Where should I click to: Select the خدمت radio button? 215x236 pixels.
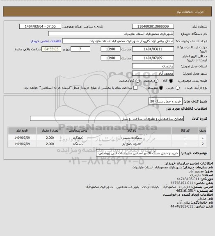pos(156,81)
